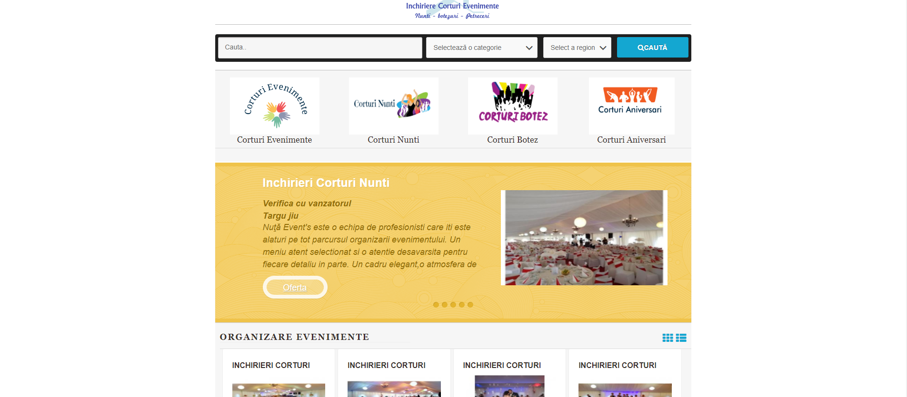This screenshot has height=397, width=907.
Task: Select the Corturi Botez category logo
Action: [513, 106]
